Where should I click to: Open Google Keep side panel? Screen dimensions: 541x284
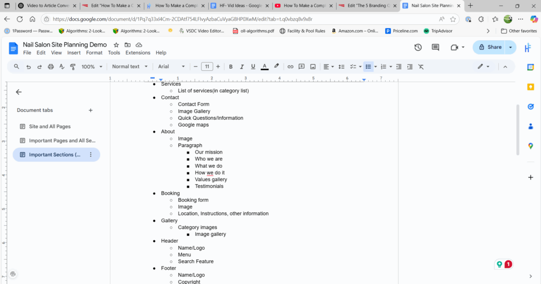[530, 87]
